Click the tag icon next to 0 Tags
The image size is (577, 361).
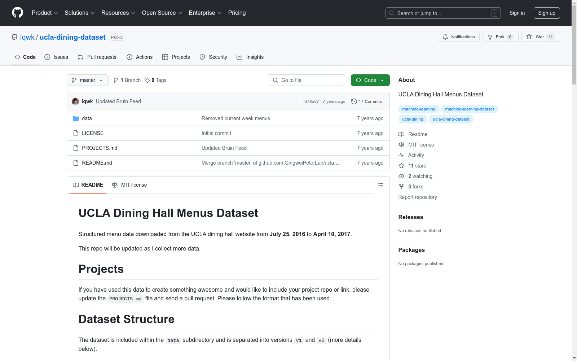pos(147,80)
